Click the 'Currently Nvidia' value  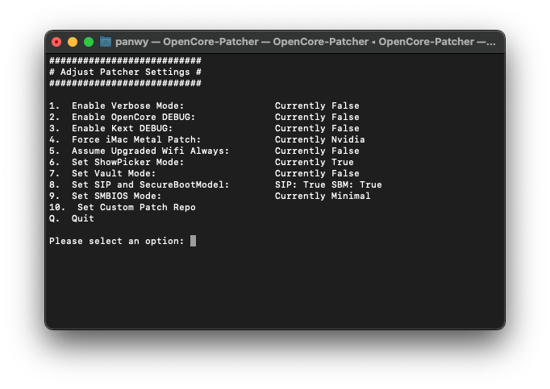click(x=320, y=139)
